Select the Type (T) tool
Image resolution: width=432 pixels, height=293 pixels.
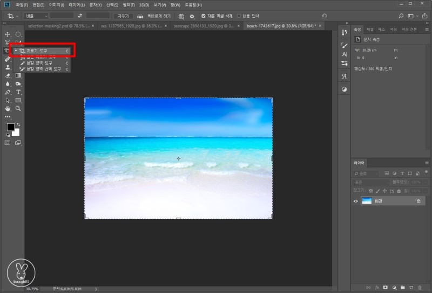pyautogui.click(x=18, y=92)
